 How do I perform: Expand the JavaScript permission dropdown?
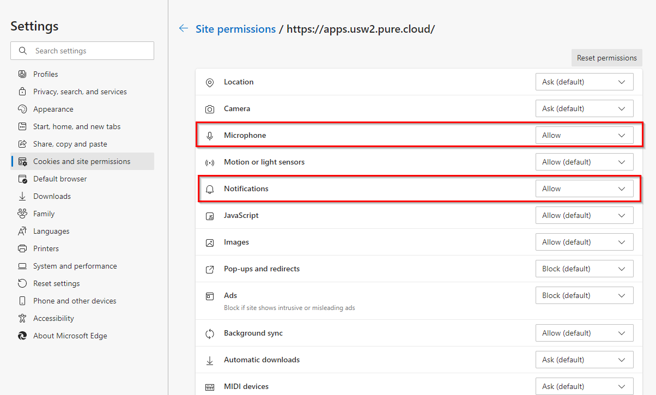pos(584,216)
